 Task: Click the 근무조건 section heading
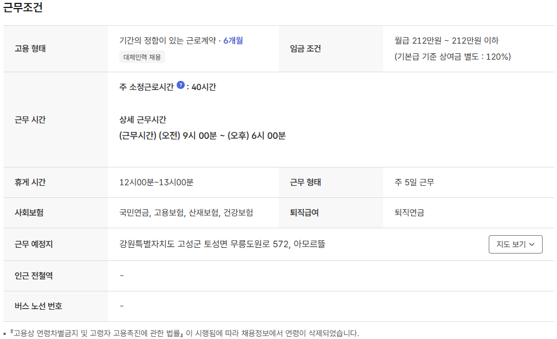[23, 8]
